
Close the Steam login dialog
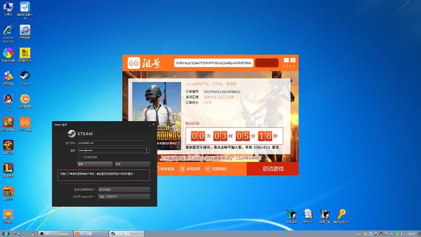click(153, 124)
